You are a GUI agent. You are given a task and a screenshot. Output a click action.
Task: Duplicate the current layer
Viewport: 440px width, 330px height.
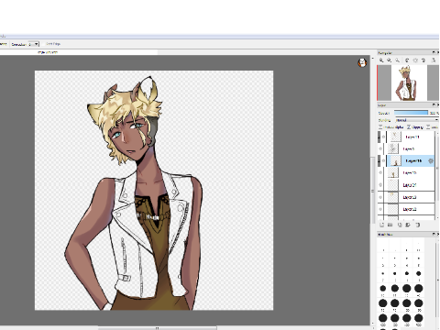(400, 225)
